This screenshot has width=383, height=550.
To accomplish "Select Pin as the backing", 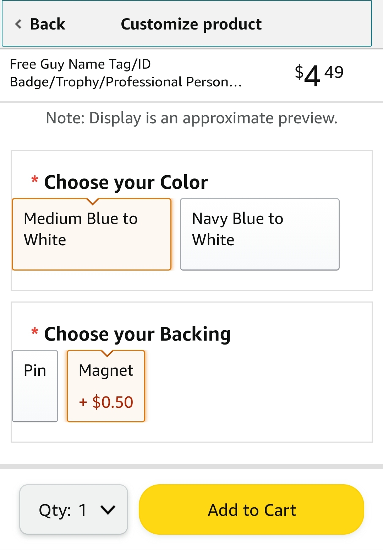I will tap(35, 386).
